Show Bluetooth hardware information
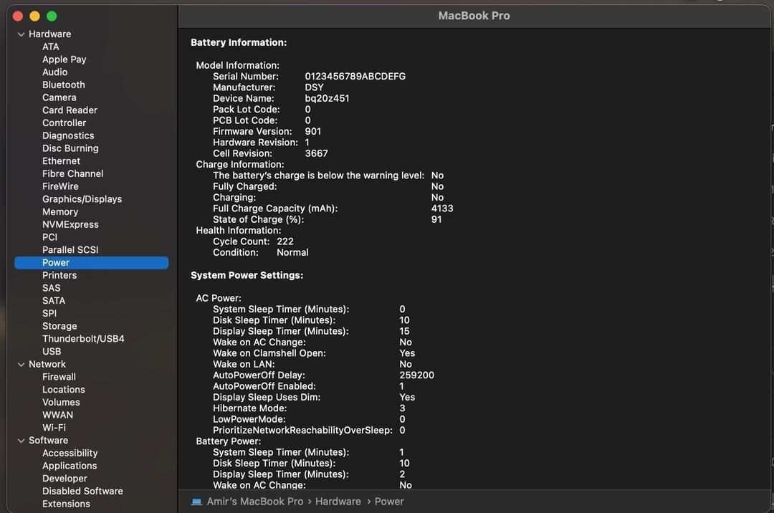774x513 pixels. click(x=64, y=85)
